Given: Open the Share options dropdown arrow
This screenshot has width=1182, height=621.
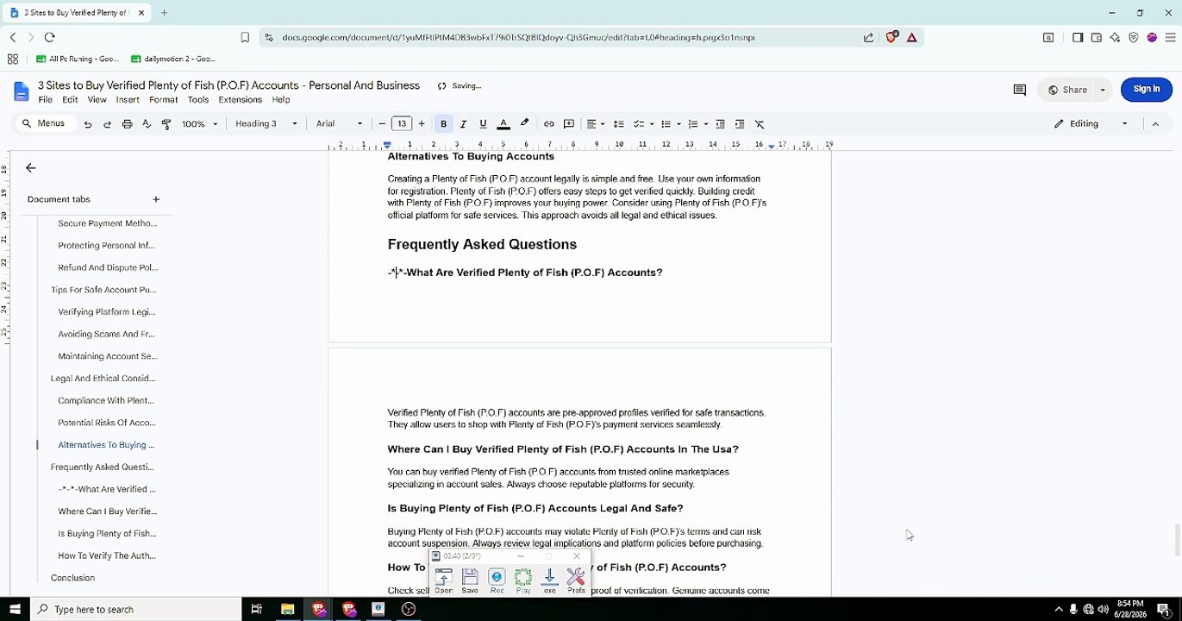Looking at the screenshot, I should pos(1102,90).
